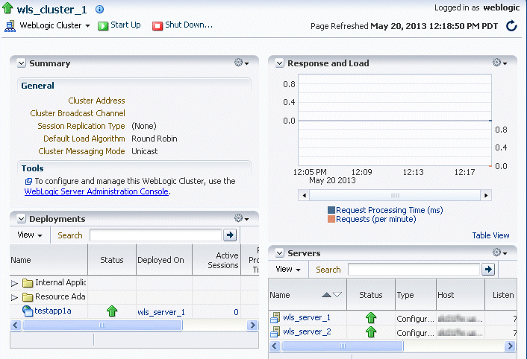Sort servers Name column descending
The image size is (527, 359).
(337, 295)
